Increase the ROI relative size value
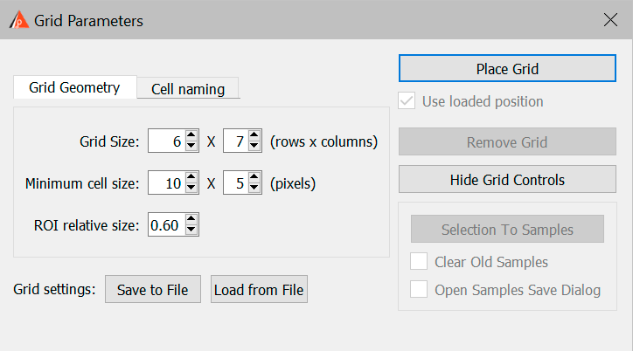The image size is (633, 351). (x=191, y=219)
